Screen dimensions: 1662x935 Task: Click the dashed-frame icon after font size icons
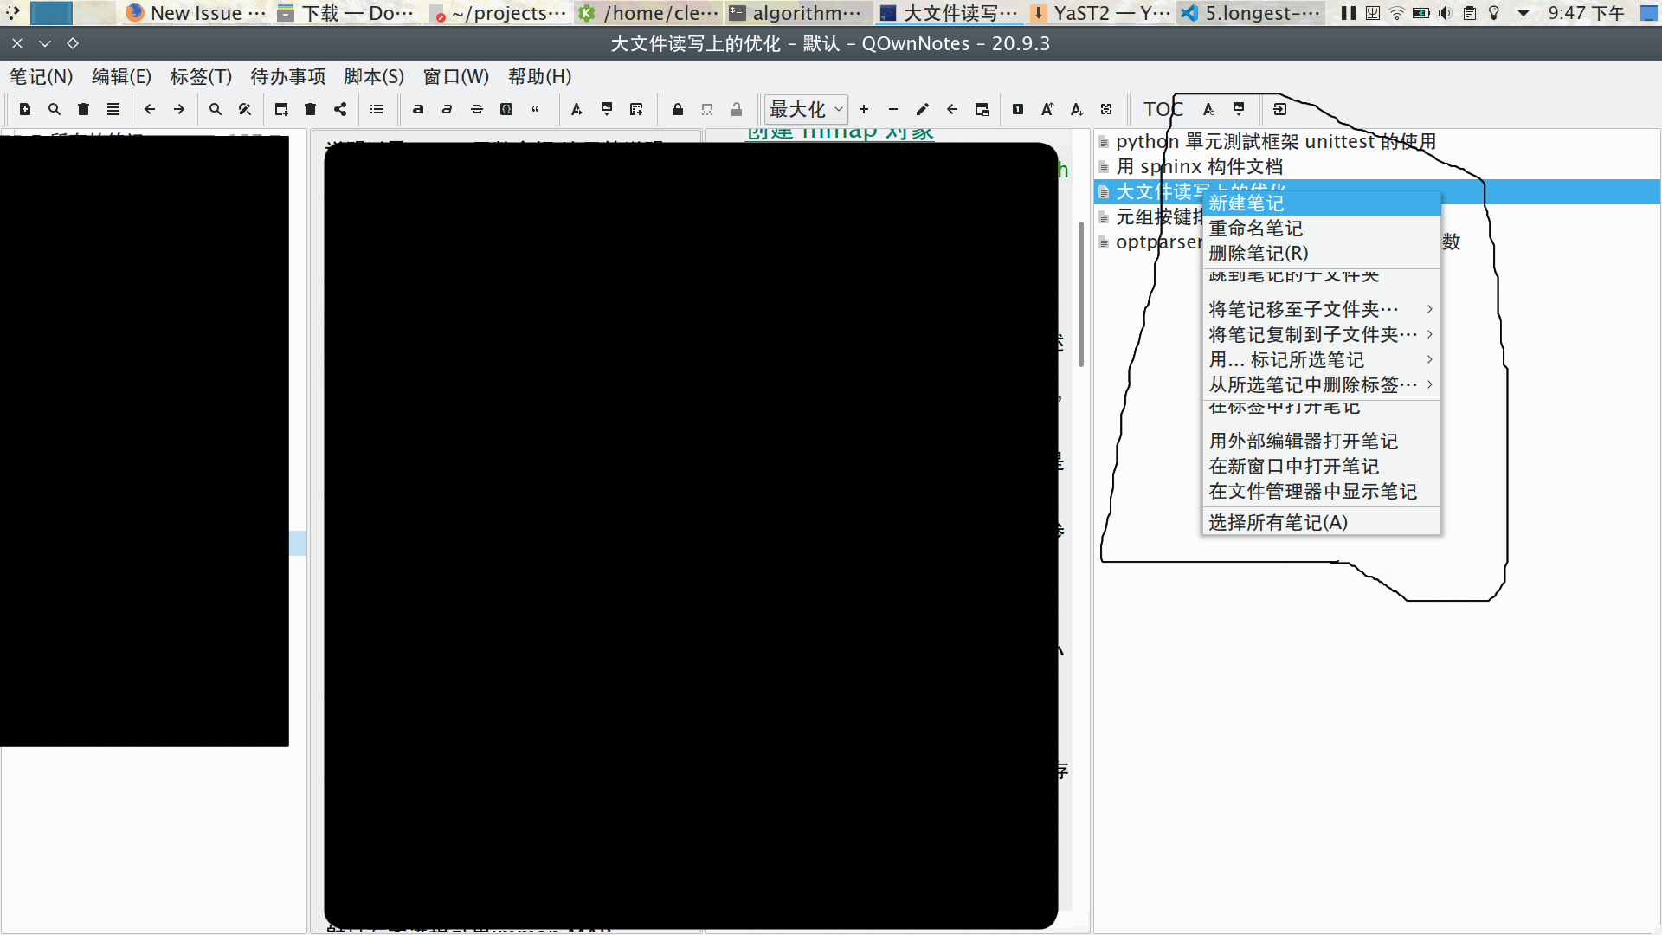click(x=1106, y=109)
